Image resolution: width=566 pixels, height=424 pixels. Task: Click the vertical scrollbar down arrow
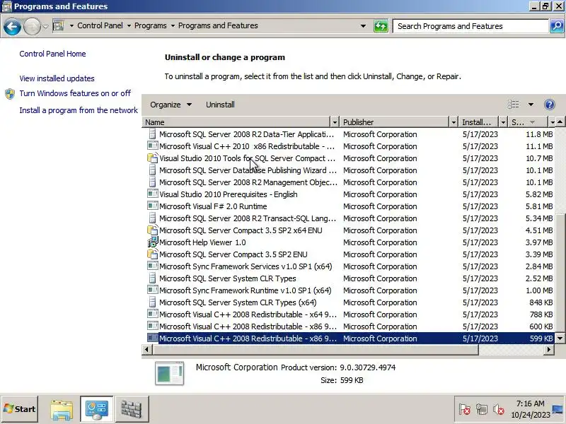pos(560,338)
